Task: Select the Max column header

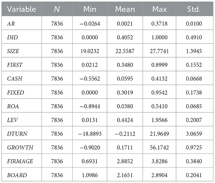Action: (159, 9)
